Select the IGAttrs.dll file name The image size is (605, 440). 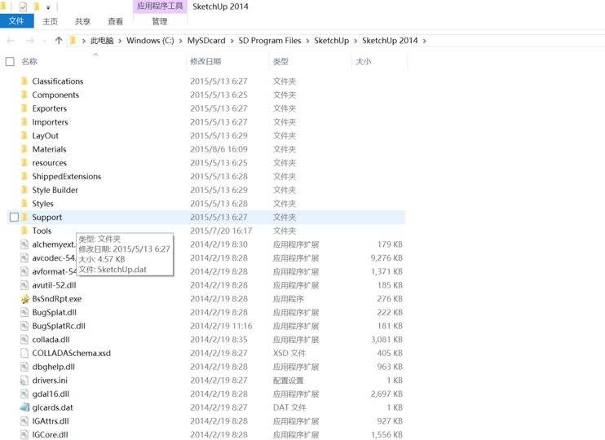coord(51,421)
